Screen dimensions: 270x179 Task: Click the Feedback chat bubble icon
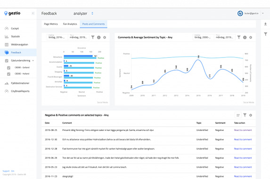pyautogui.click(x=7, y=52)
